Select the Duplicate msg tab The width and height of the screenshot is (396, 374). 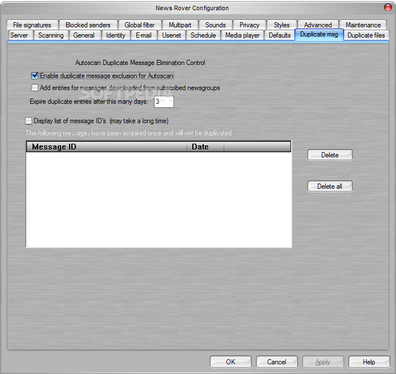tap(319, 35)
